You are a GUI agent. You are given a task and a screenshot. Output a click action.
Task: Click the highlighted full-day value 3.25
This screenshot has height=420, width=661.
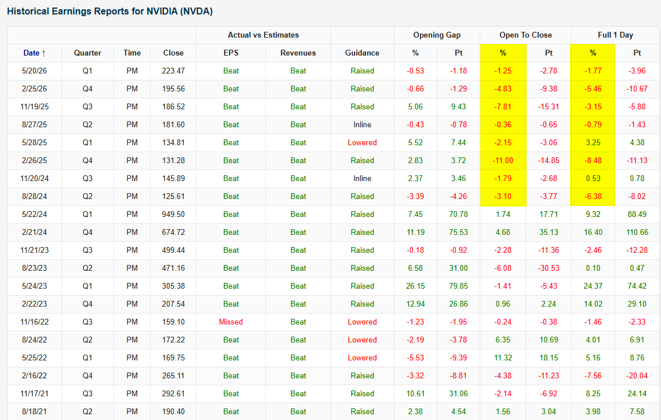point(593,143)
